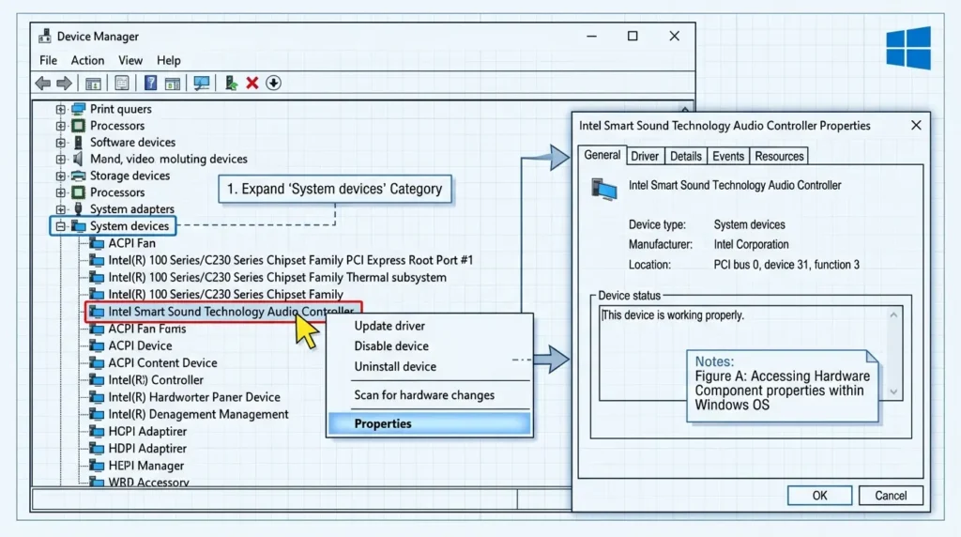Image resolution: width=961 pixels, height=537 pixels.
Task: Choose Disable device from context menu
Action: (x=429, y=345)
